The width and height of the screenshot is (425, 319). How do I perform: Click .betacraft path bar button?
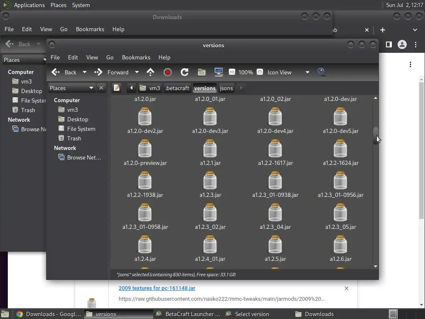pyautogui.click(x=177, y=88)
